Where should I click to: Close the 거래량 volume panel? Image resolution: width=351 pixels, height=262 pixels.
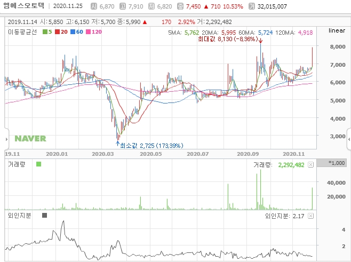pos(310,164)
